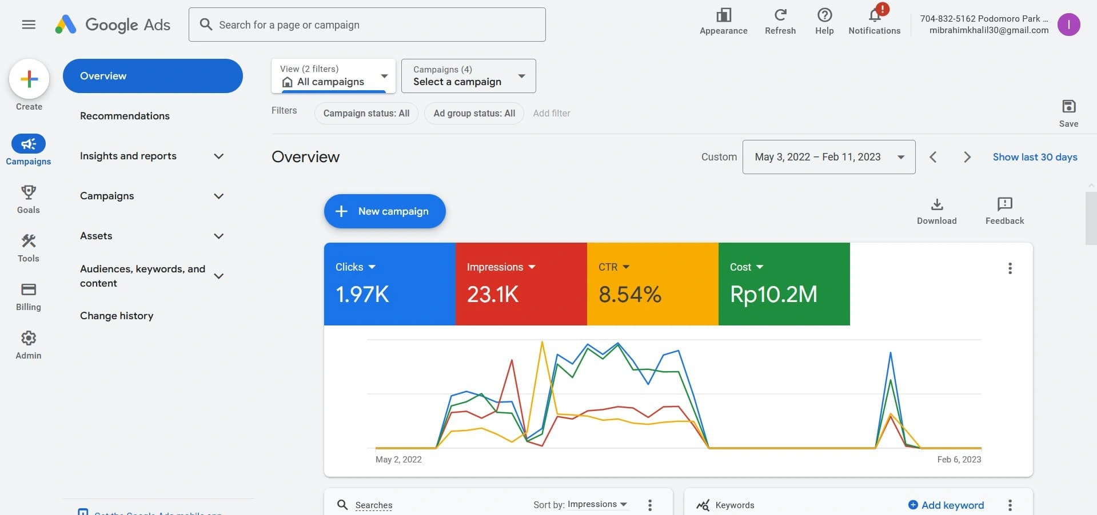
Task: Open Admin gear icon
Action: point(29,338)
